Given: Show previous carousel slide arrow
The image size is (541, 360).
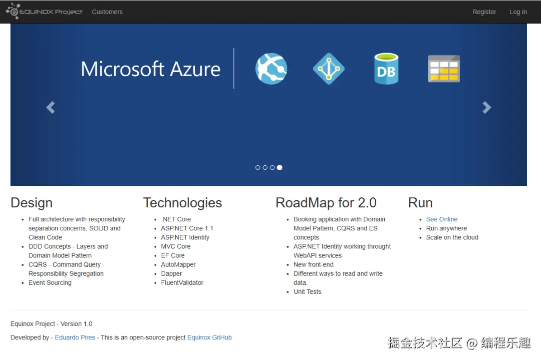Looking at the screenshot, I should (x=51, y=107).
